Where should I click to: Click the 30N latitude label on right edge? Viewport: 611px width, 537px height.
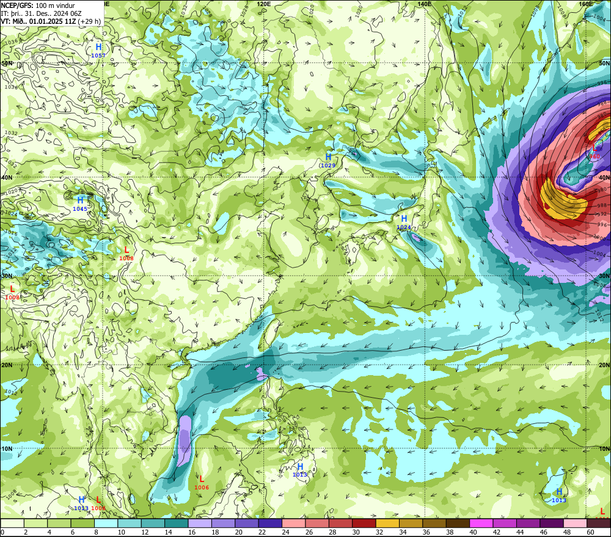(604, 276)
